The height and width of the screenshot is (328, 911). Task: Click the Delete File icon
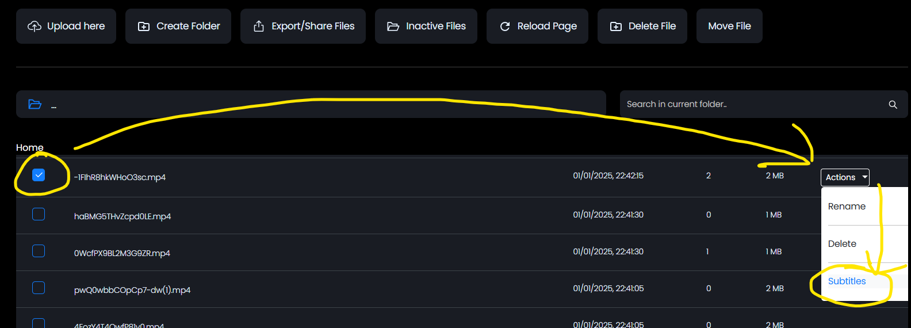point(616,26)
